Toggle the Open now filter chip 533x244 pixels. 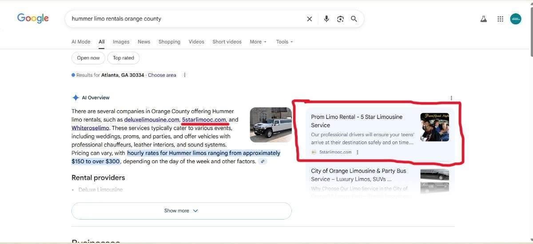click(88, 58)
